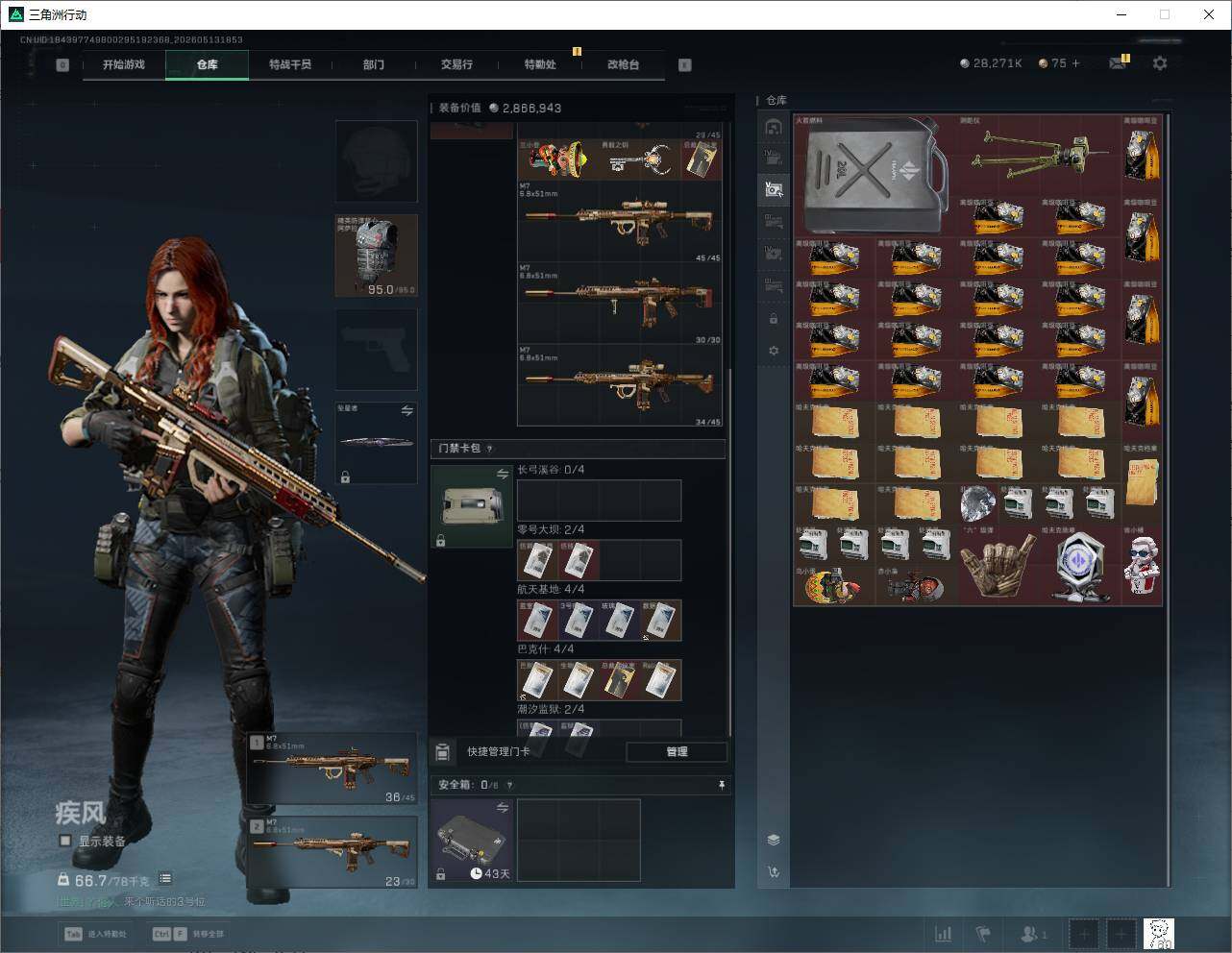The image size is (1232, 953).
Task: Open the squad members icon
Action: (x=1033, y=933)
